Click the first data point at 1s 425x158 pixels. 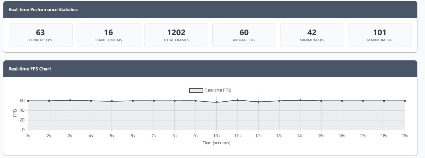pos(28,101)
